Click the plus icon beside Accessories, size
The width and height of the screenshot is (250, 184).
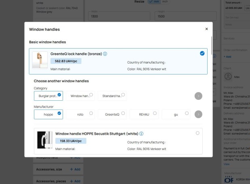coord(71,169)
